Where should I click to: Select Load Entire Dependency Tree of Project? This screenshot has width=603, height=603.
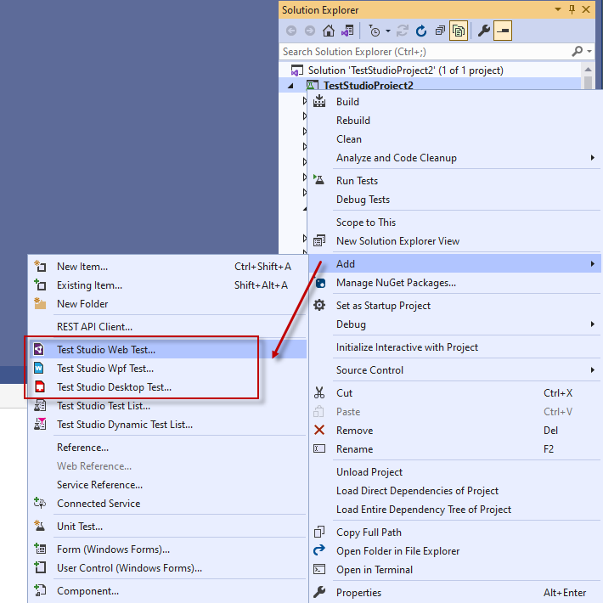coord(454,510)
